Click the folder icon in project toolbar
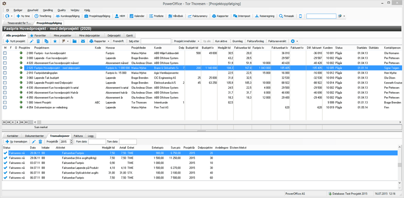404x198 pixels. 75,41
